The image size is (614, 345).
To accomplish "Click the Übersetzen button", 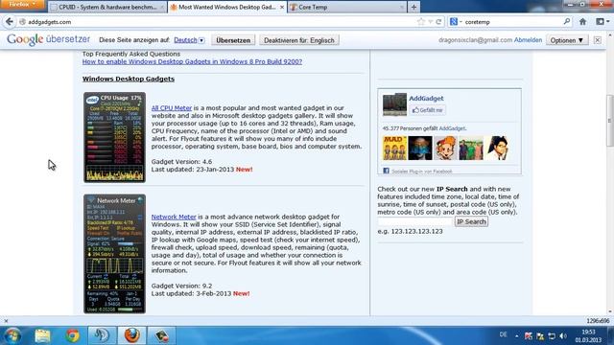I will [x=233, y=40].
